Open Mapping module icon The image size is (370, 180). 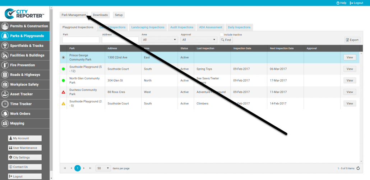pos(5,123)
